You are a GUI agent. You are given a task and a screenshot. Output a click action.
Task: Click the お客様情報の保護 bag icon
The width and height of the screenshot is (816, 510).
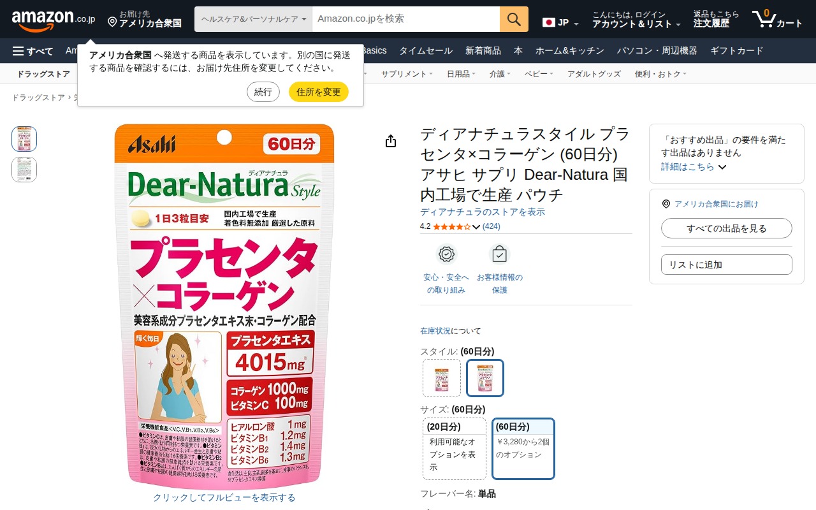pyautogui.click(x=499, y=254)
